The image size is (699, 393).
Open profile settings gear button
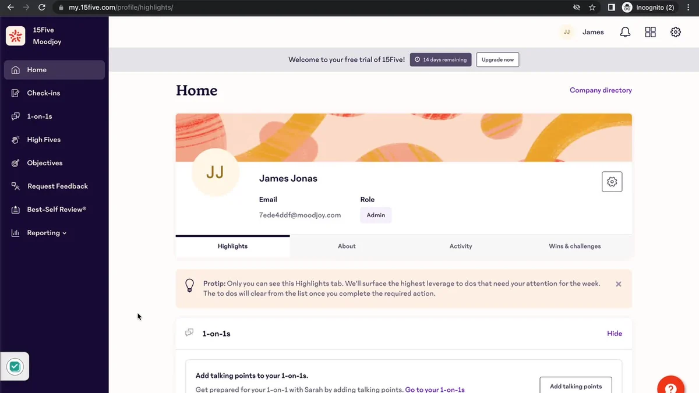(x=612, y=182)
